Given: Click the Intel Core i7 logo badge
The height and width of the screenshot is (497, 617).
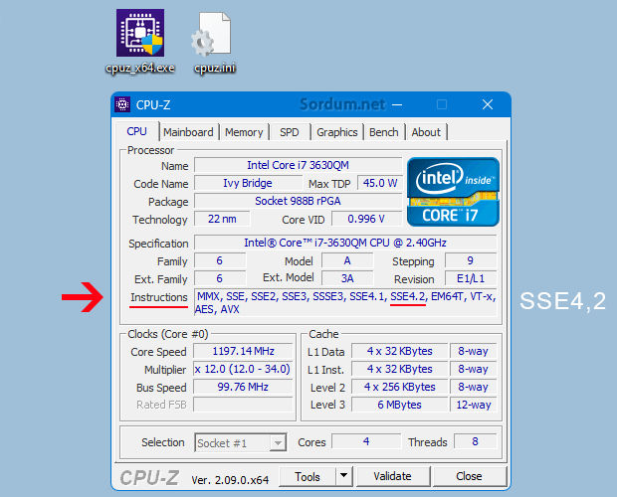Looking at the screenshot, I should pos(453,192).
